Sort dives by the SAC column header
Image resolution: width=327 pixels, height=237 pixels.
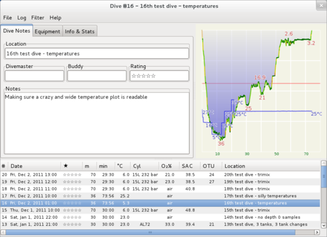190,166
